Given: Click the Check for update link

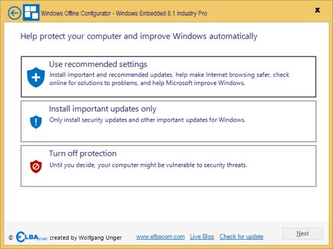Looking at the screenshot, I should pyautogui.click(x=241, y=236).
